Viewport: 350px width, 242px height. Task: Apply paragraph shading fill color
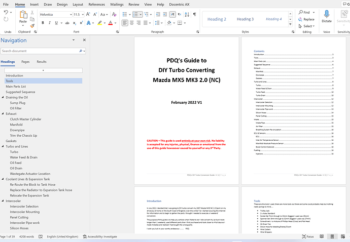[169, 23]
